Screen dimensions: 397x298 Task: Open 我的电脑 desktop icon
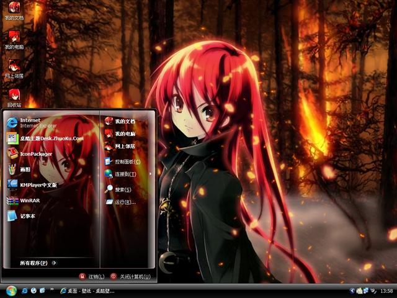[14, 40]
